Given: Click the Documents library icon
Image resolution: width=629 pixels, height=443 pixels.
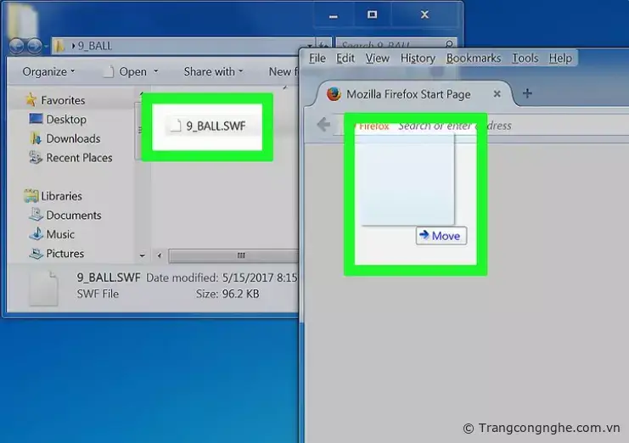Looking at the screenshot, I should click(36, 216).
